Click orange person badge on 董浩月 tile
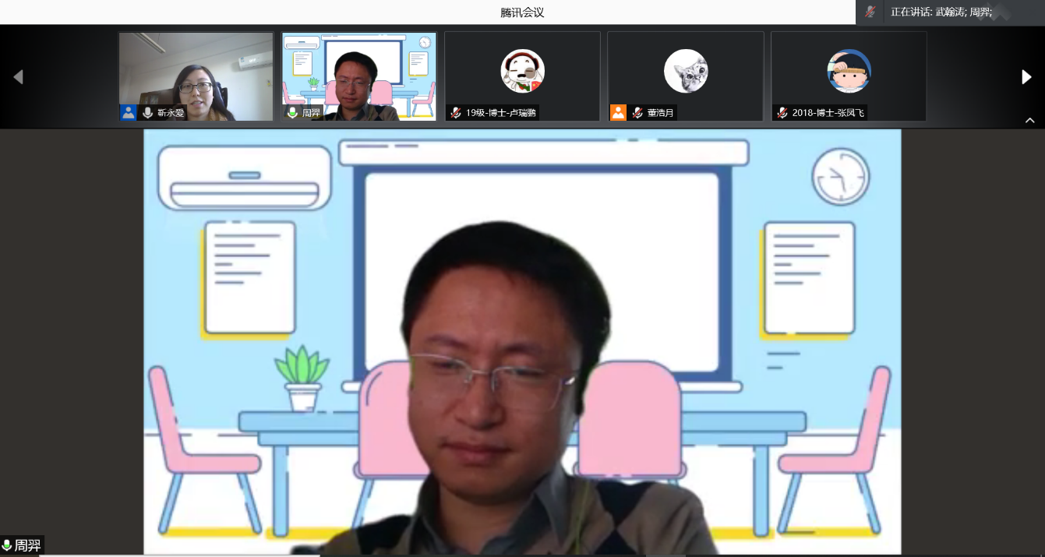This screenshot has width=1045, height=557. (x=618, y=113)
